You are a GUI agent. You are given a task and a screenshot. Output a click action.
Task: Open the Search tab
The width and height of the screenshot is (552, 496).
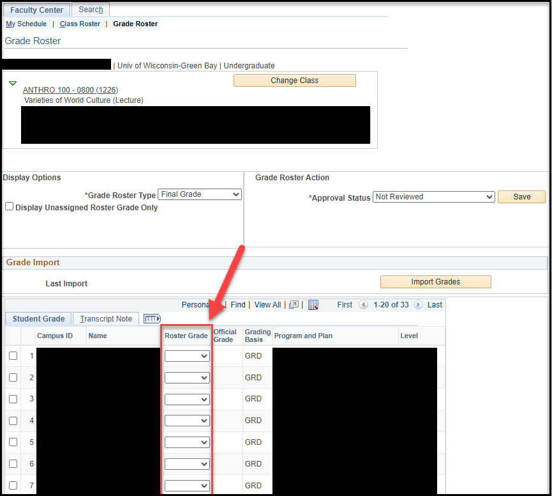pyautogui.click(x=91, y=10)
